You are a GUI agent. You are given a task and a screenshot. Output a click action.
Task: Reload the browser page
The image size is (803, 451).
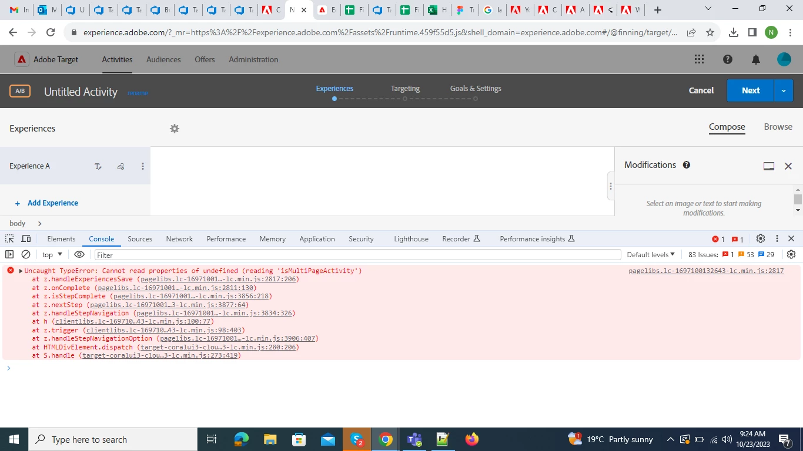(51, 33)
